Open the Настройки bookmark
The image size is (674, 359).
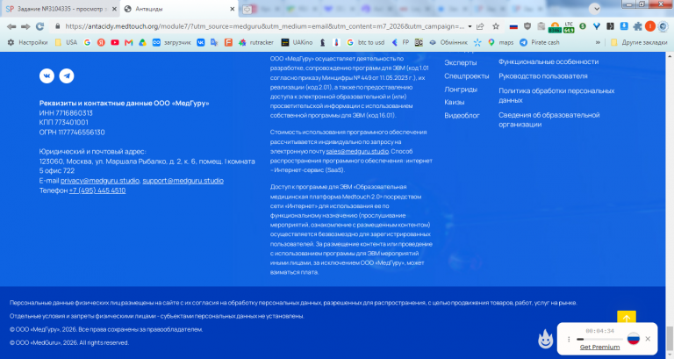coord(27,42)
